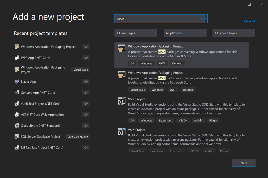Click the Class Library (.NET Standard) icon
Viewport: 268px width, 178px height.
pos(17,126)
